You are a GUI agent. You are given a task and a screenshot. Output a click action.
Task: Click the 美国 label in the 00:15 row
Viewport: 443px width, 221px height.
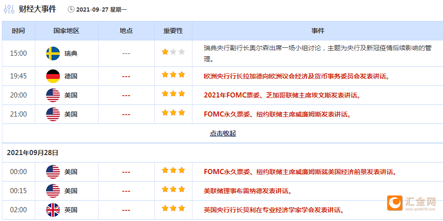click(71, 191)
